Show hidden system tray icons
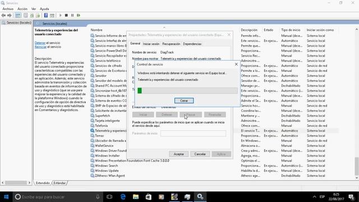 click(x=314, y=197)
